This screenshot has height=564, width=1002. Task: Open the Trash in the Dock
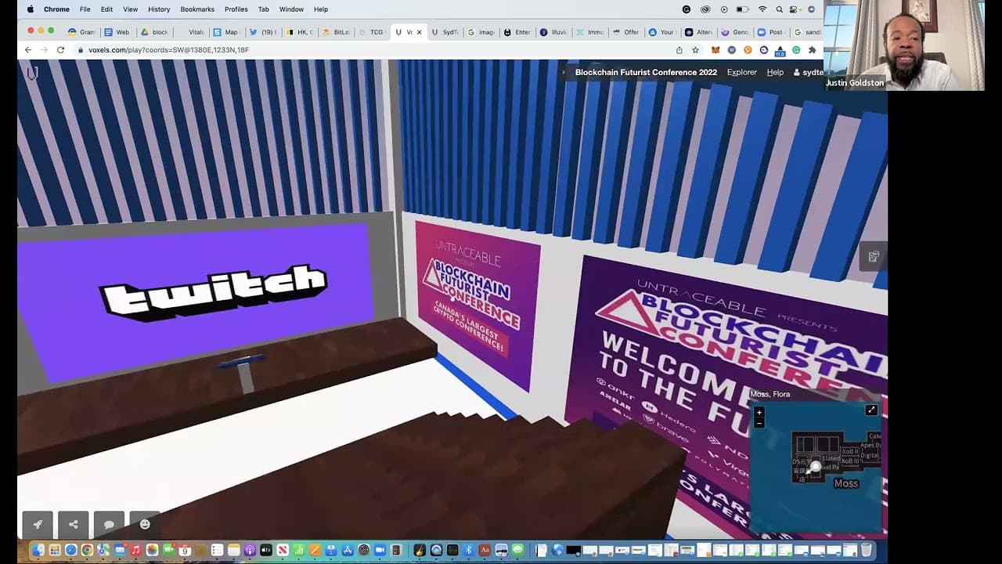pos(867,550)
